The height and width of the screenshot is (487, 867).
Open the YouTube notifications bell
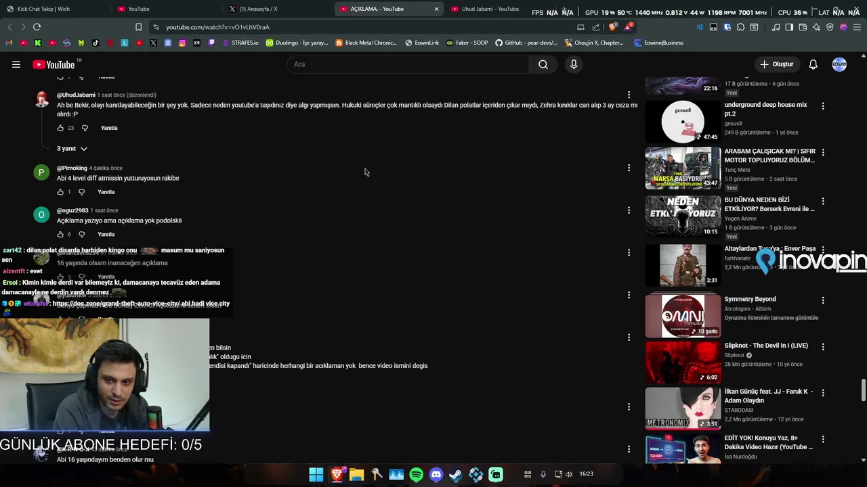(813, 64)
